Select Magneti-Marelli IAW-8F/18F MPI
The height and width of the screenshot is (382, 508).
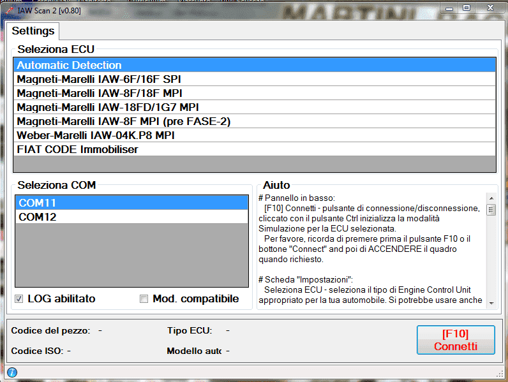click(x=255, y=93)
